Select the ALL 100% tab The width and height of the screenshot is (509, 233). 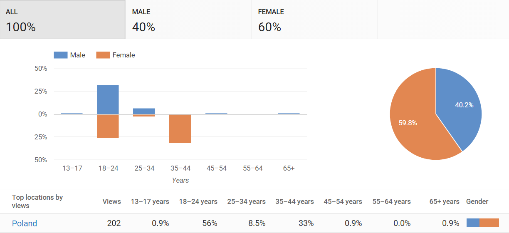point(62,20)
